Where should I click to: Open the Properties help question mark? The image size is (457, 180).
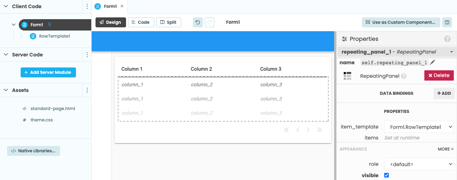(447, 39)
